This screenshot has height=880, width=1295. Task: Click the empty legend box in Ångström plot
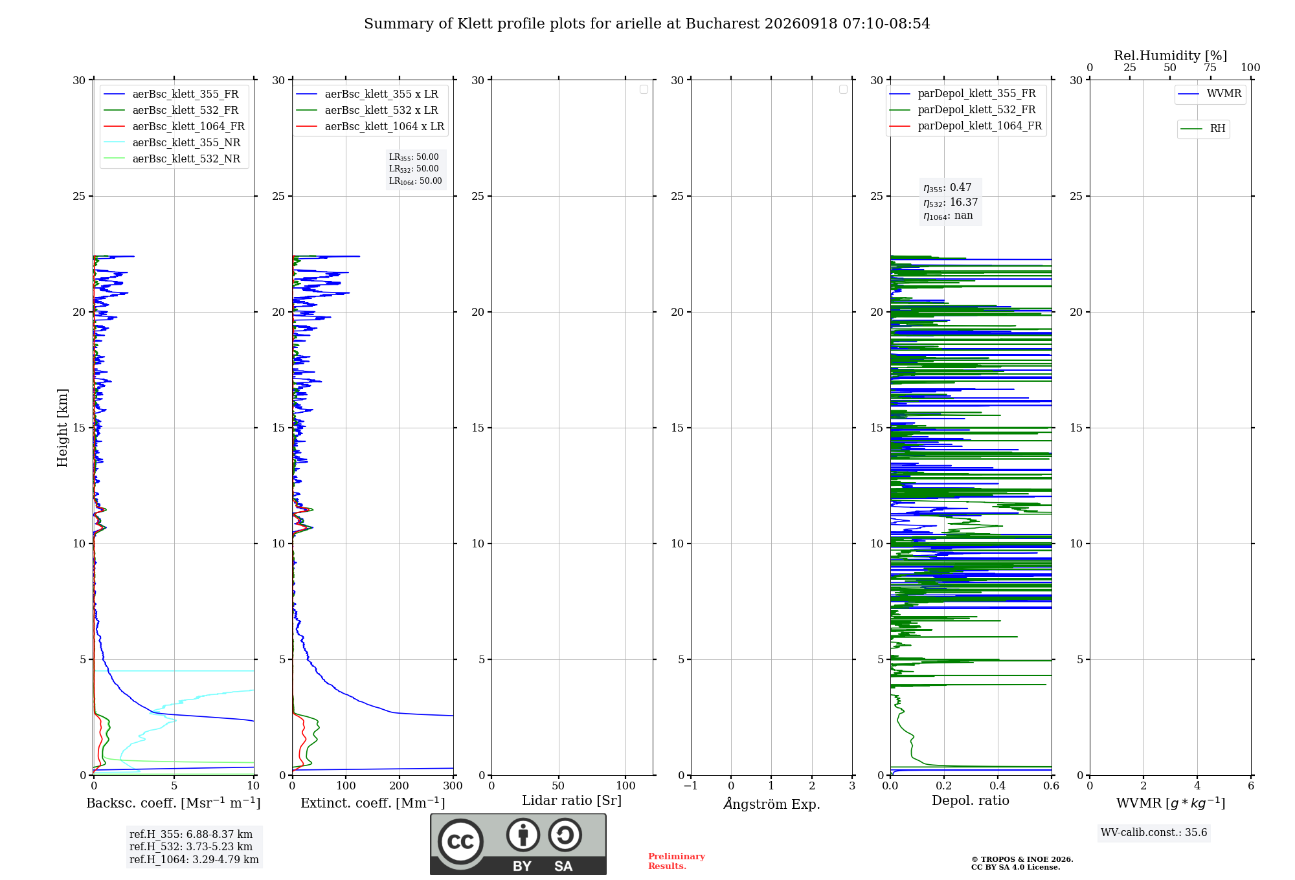[x=843, y=89]
